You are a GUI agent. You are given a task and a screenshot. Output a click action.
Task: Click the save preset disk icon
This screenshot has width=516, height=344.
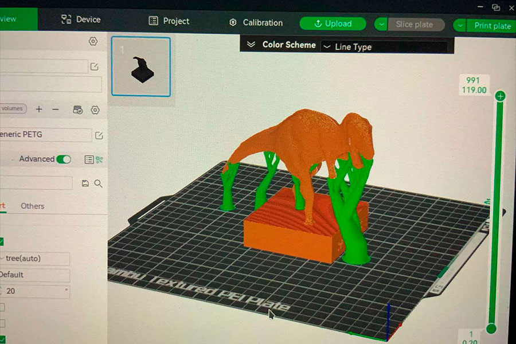coord(85,183)
